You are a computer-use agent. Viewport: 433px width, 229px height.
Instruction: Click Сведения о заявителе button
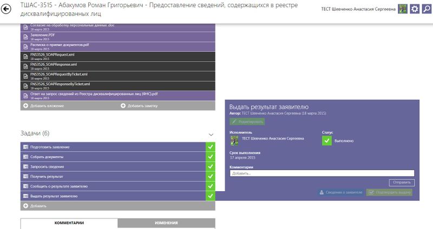click(340, 192)
